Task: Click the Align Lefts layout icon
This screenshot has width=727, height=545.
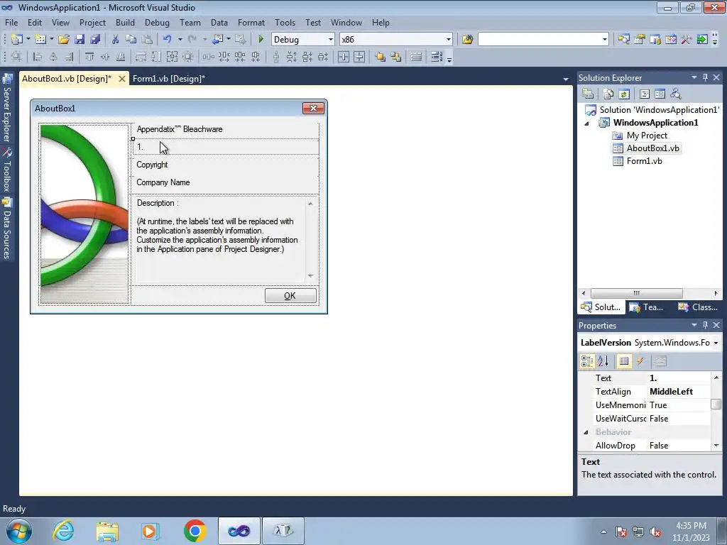Action: (x=38, y=57)
